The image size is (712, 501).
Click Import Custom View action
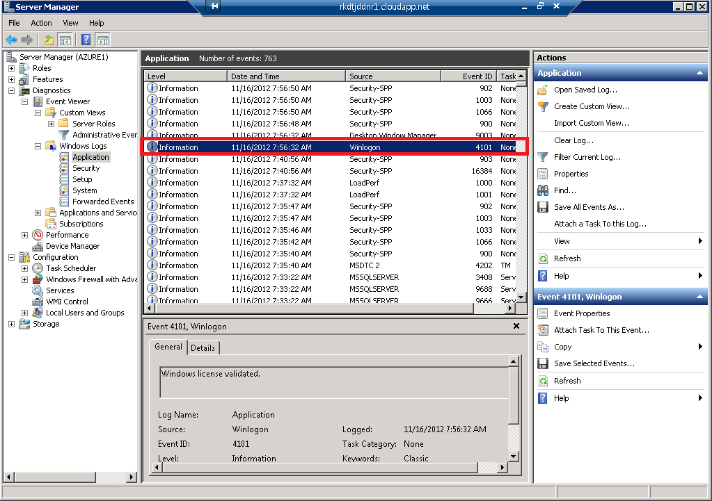pyautogui.click(x=591, y=123)
